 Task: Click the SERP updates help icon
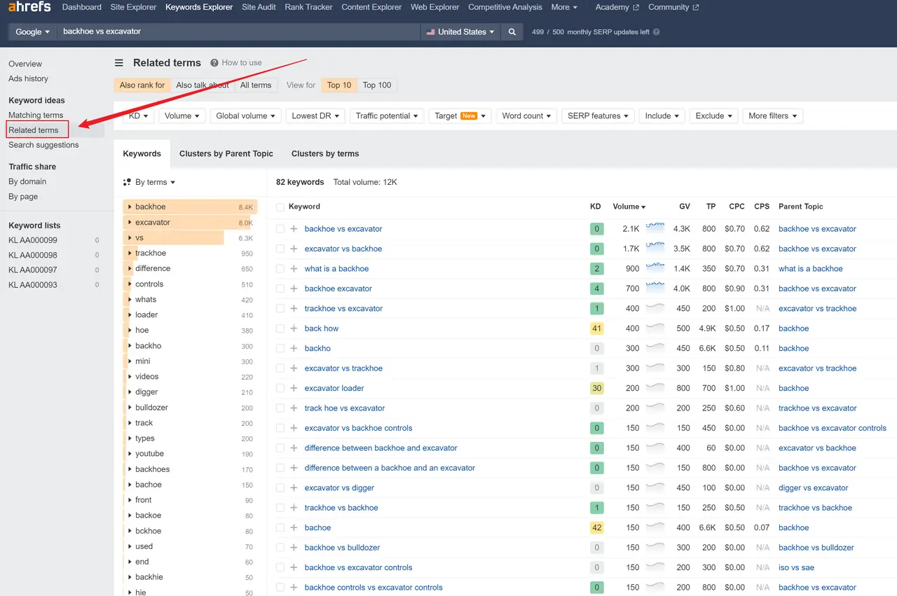tap(656, 32)
